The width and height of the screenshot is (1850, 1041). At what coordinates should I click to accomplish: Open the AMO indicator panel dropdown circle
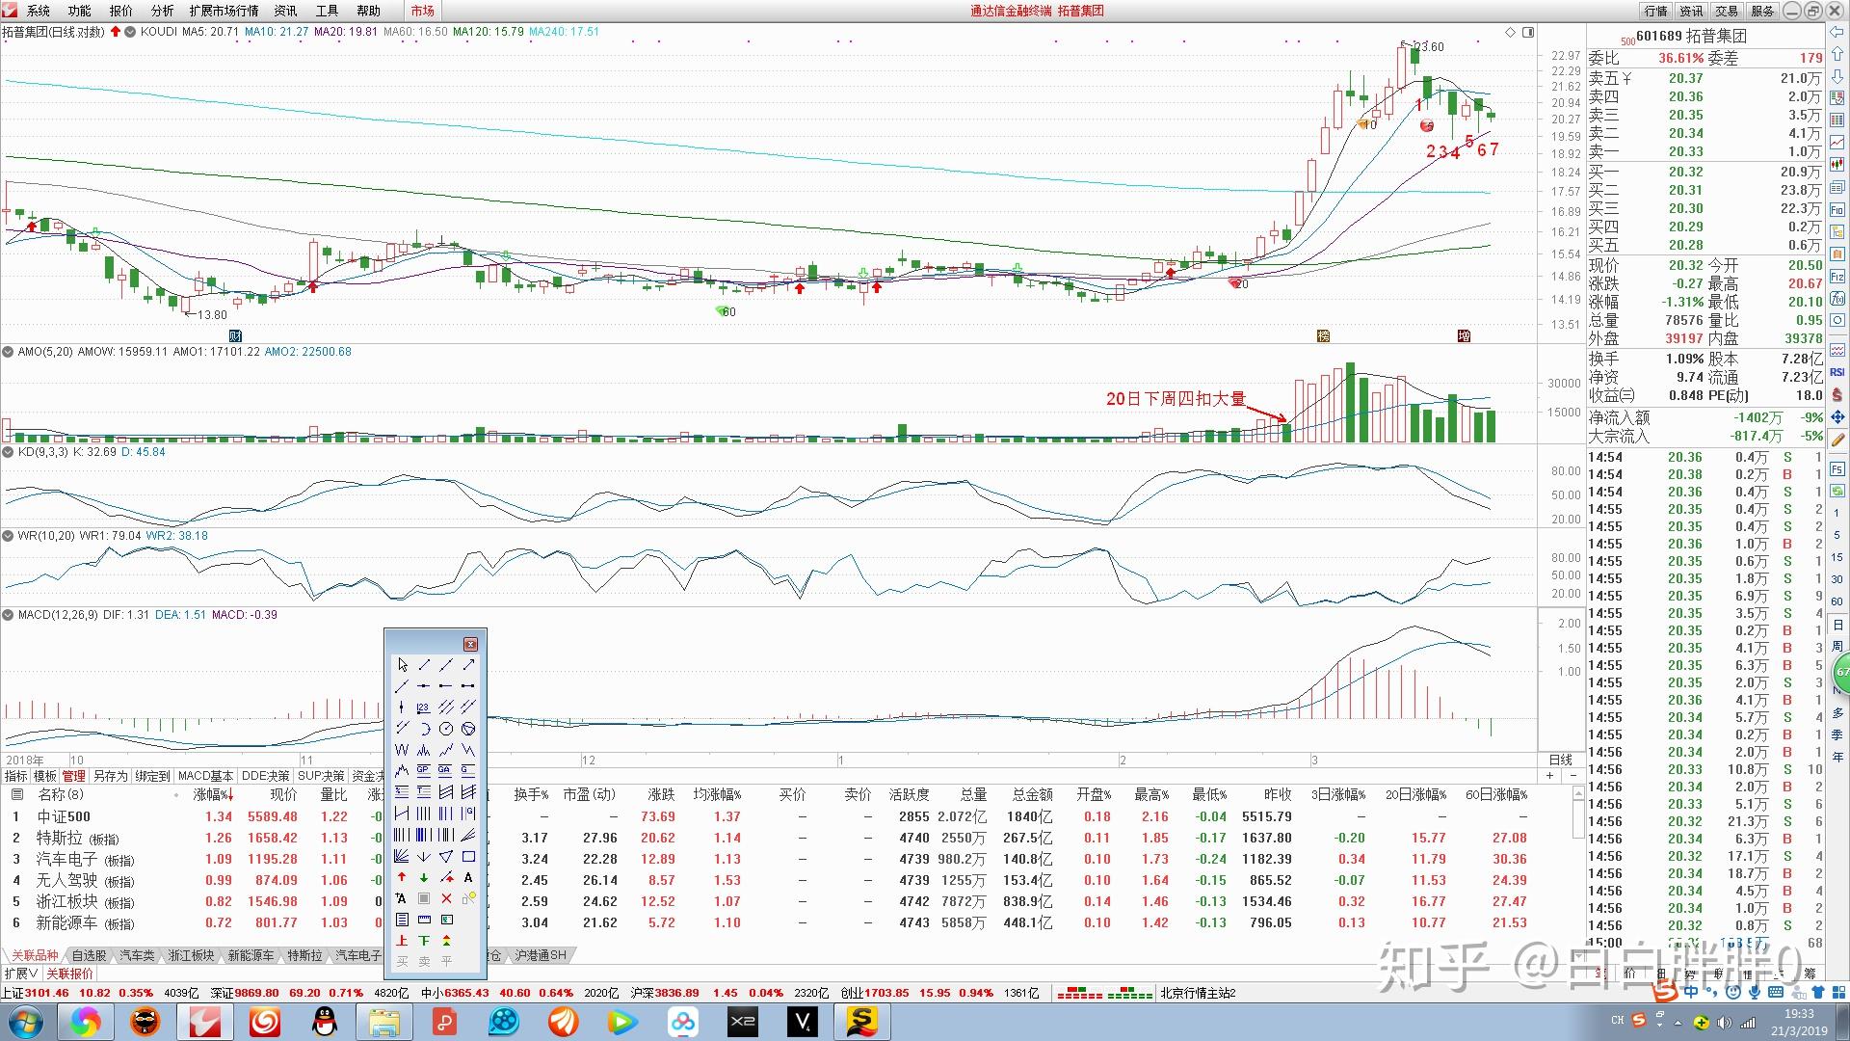click(9, 352)
